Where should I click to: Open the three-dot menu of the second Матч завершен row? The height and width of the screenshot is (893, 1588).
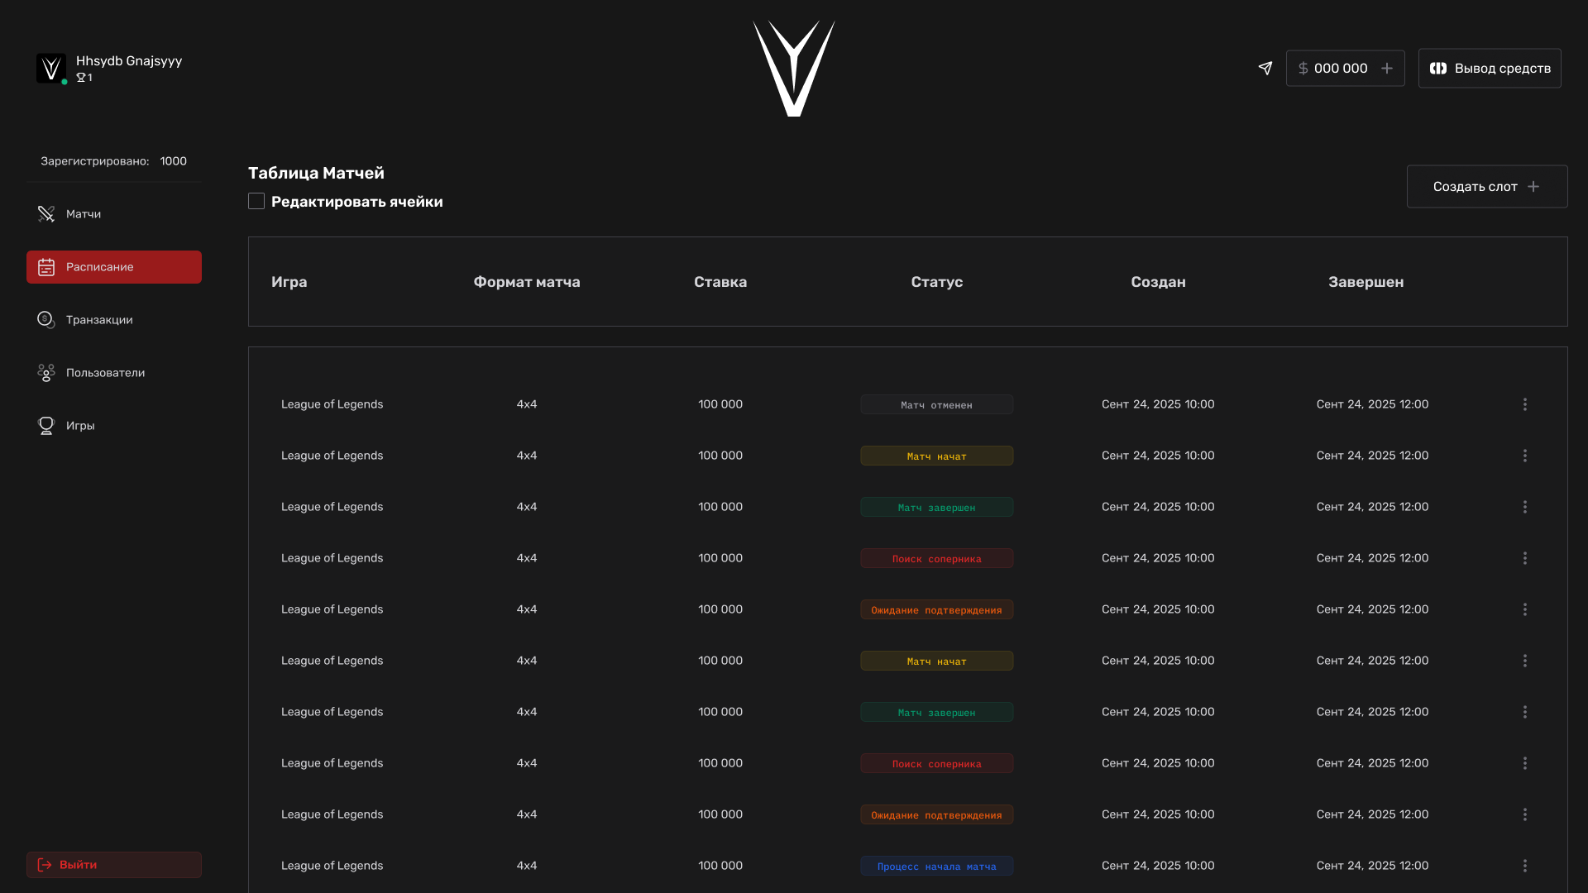[1525, 712]
